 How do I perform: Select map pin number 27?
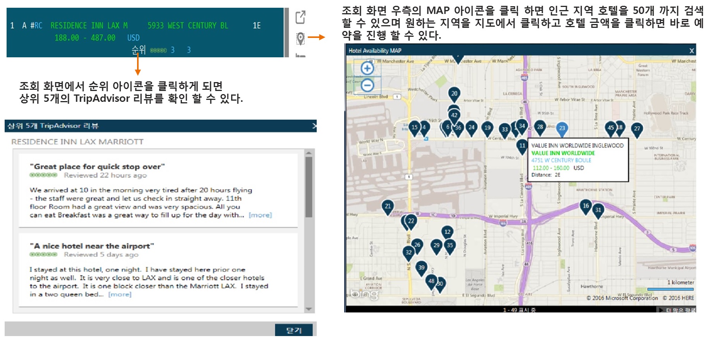(637, 130)
